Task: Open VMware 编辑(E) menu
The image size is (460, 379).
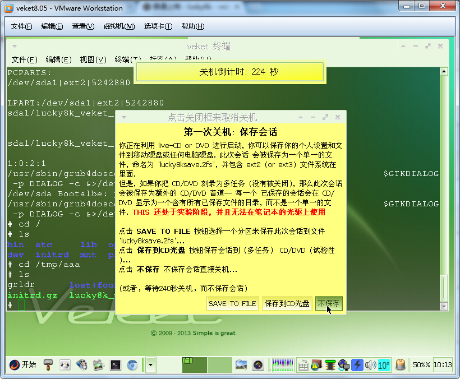Action: (x=52, y=26)
